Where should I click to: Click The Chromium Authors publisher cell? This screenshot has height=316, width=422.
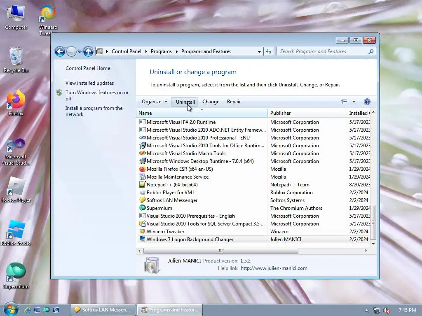296,208
